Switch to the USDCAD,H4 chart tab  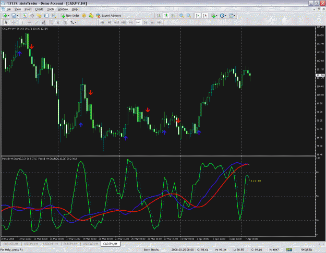coord(90,244)
